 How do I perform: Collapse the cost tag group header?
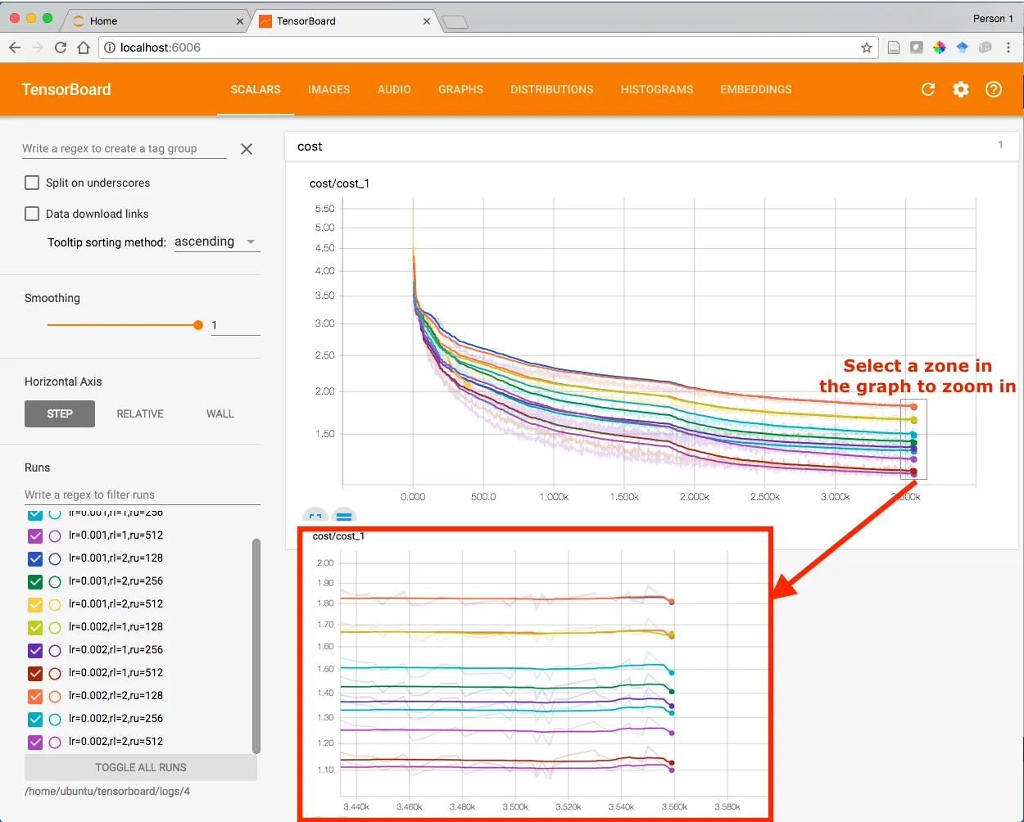click(651, 147)
